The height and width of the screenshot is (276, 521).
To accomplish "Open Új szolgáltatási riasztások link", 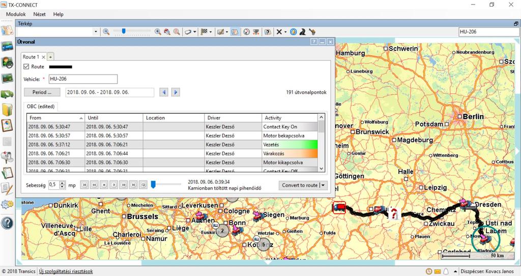I will tap(66, 271).
